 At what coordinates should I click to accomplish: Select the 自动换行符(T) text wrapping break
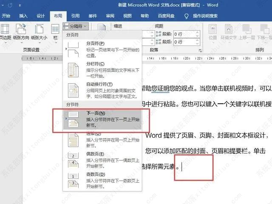point(102,90)
